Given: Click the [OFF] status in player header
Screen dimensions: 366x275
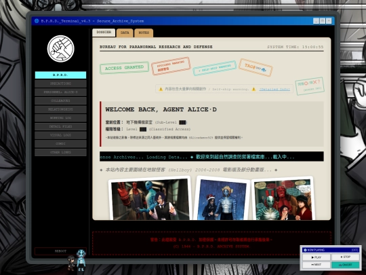Looking at the screenshot, I should pos(354,250).
